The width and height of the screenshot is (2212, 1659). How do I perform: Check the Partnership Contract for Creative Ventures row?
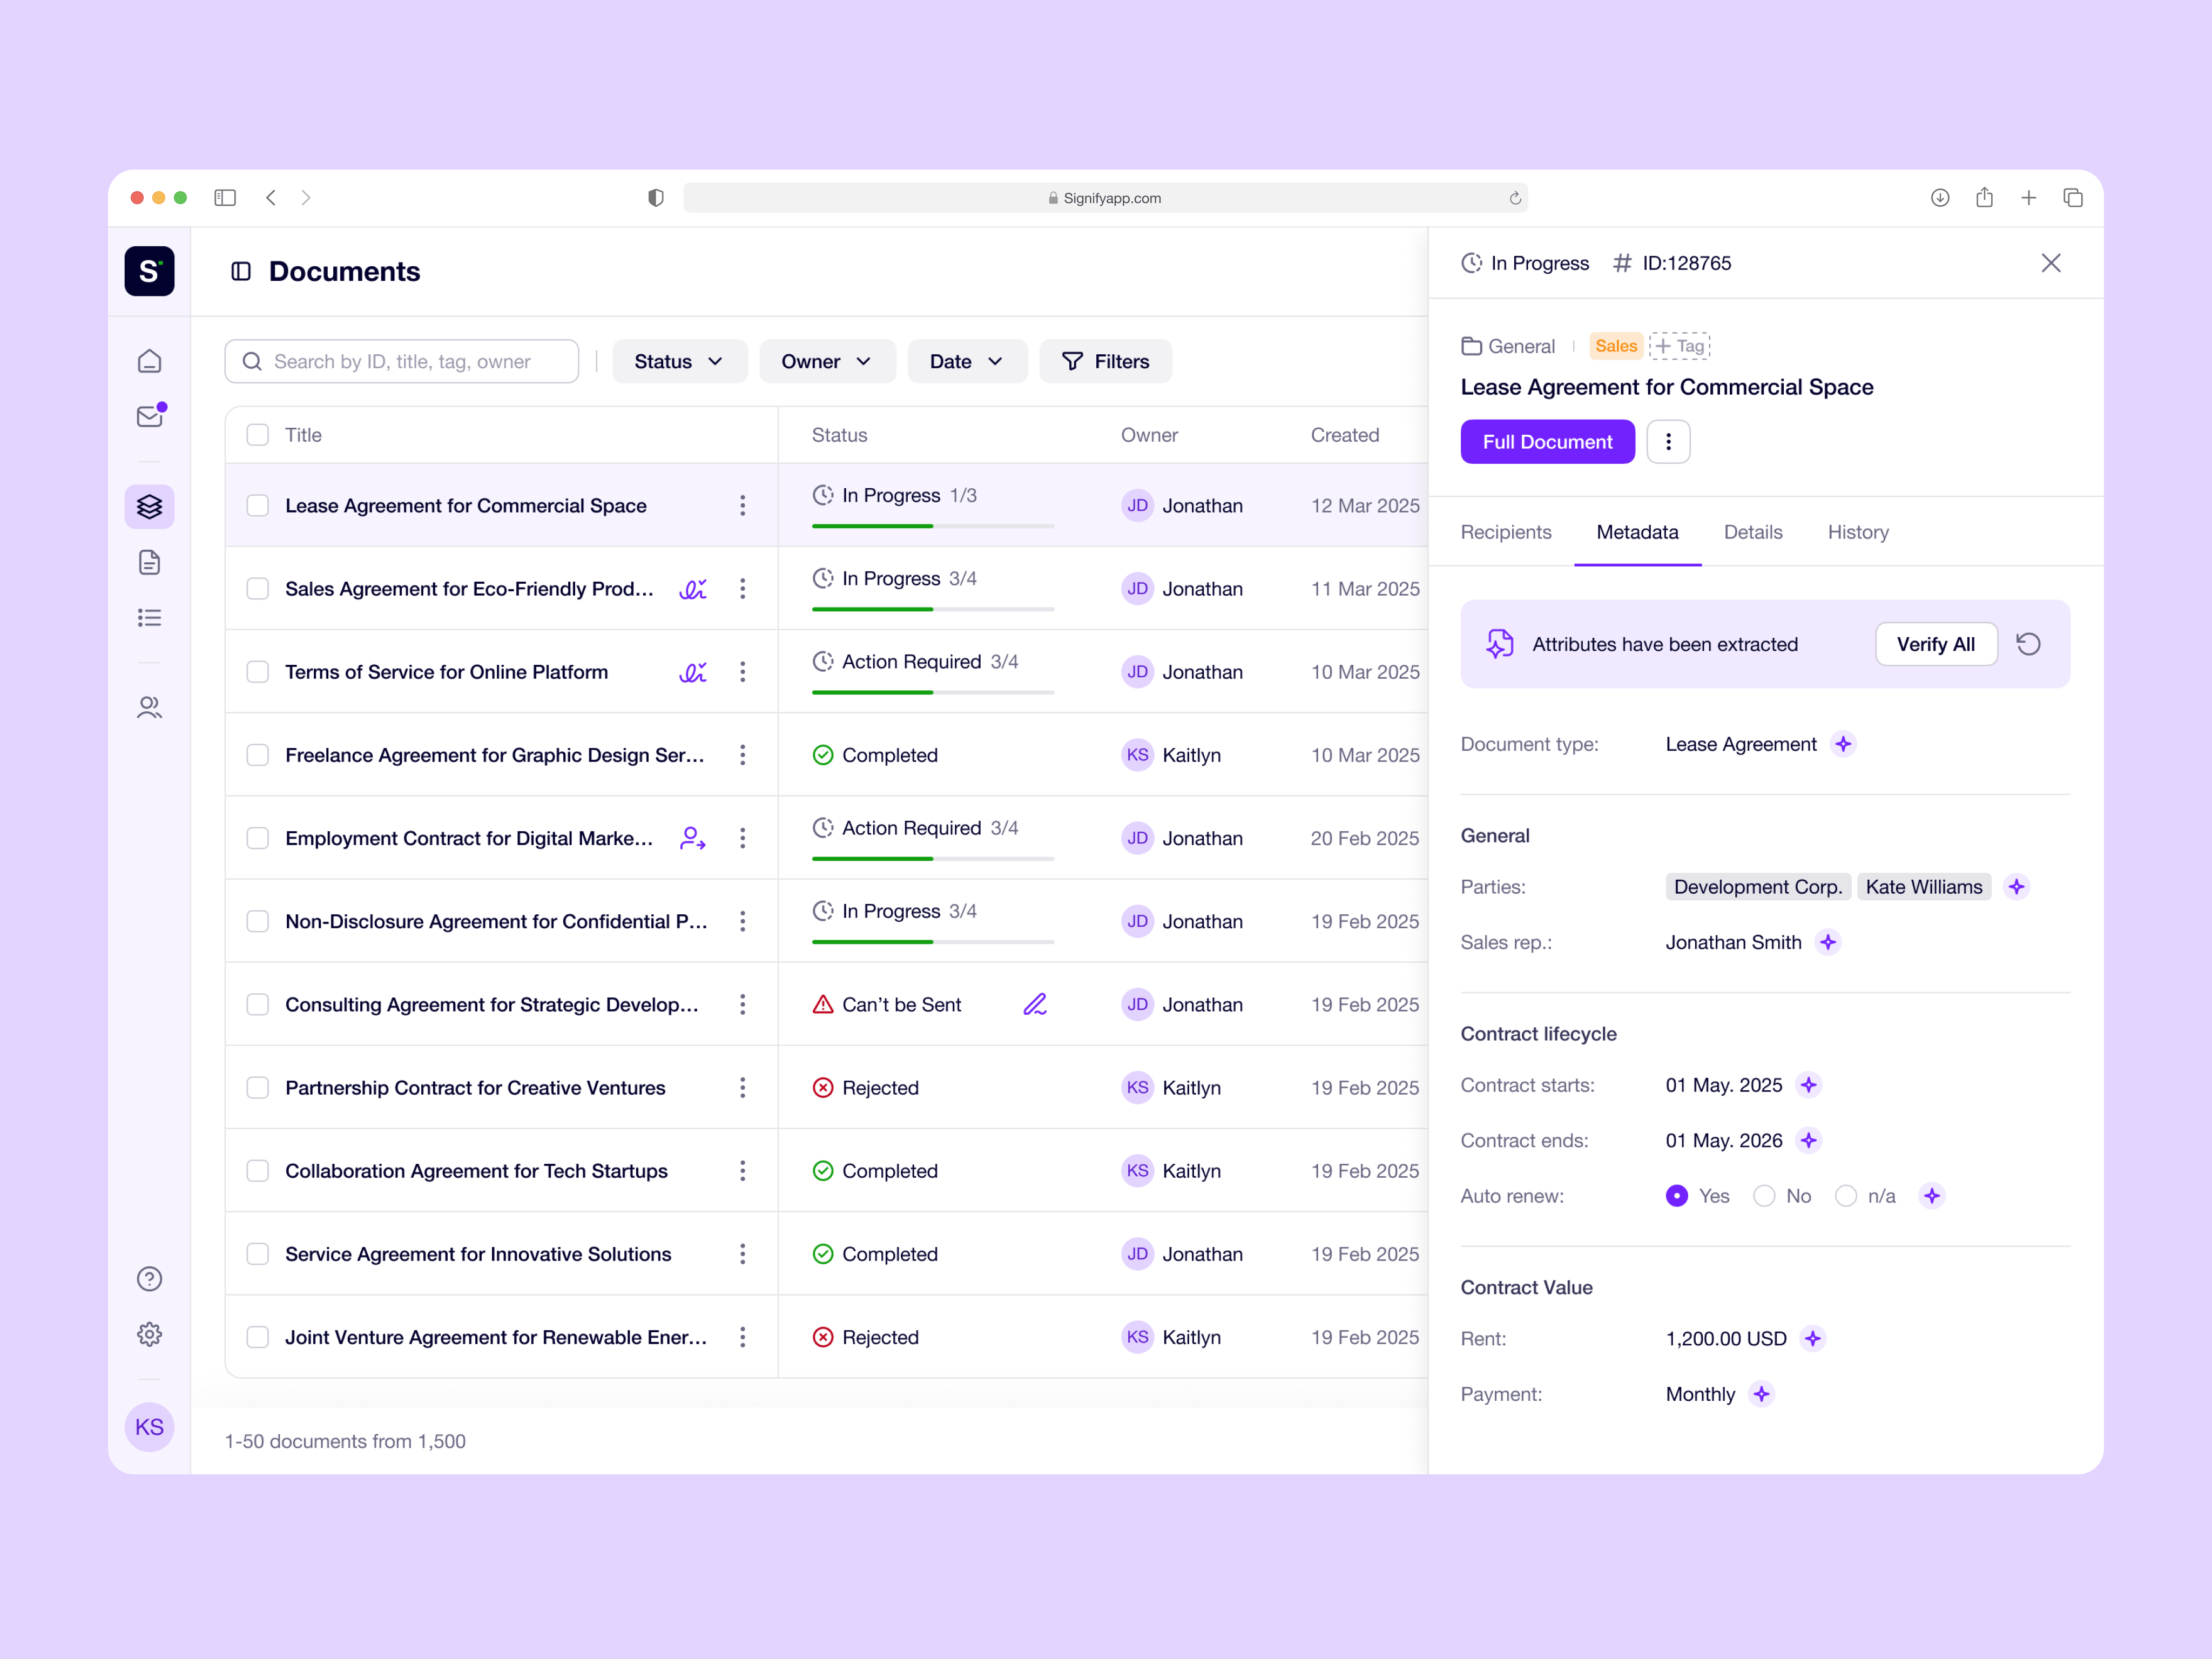point(258,1088)
